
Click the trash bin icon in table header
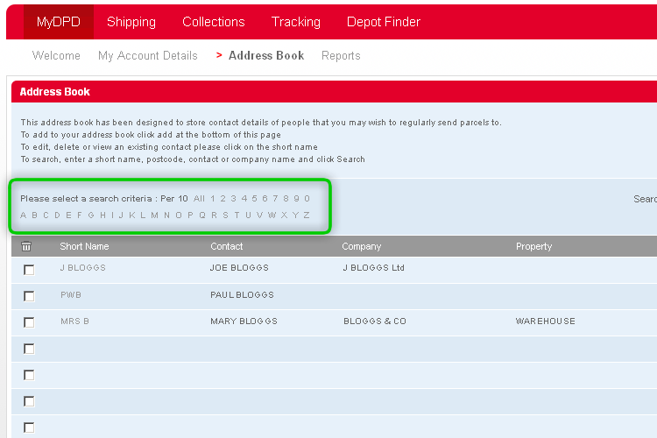coord(26,246)
